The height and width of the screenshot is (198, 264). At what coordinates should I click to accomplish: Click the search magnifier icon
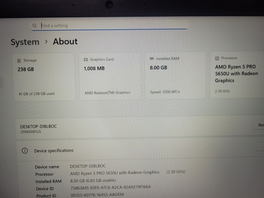[x=34, y=26]
